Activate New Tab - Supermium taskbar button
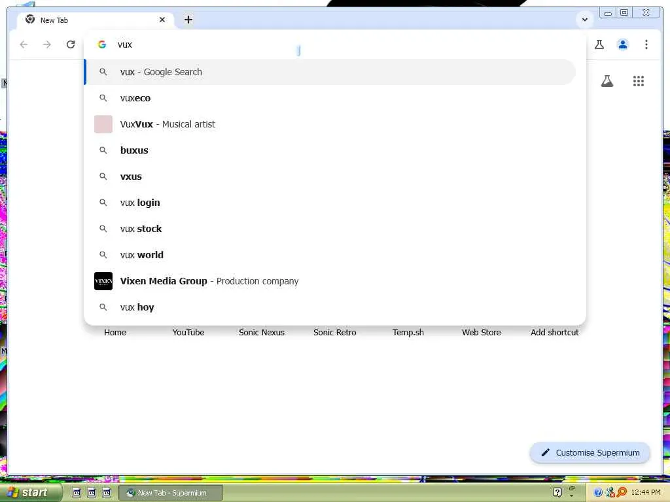670x502 pixels. 170,493
